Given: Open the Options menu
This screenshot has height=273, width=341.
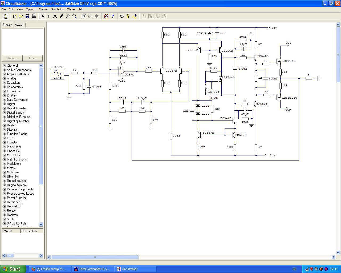Looking at the screenshot, I should pyautogui.click(x=31, y=9).
